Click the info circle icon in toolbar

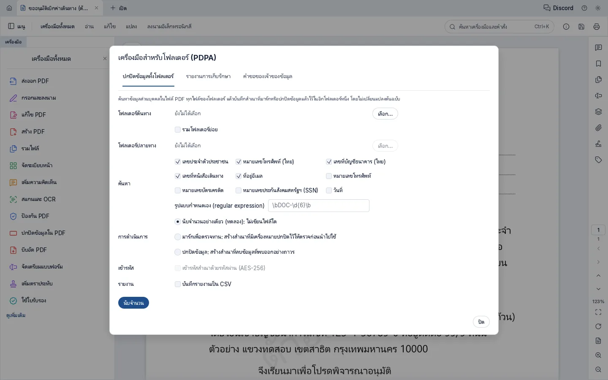tap(566, 27)
